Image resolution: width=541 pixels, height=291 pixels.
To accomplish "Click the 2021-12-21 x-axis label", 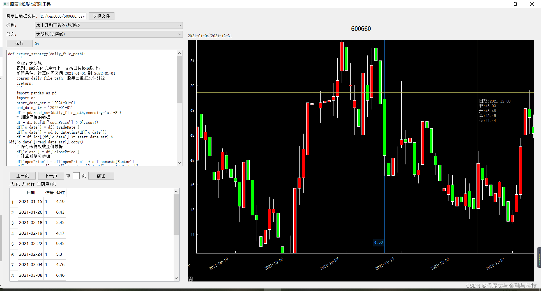I will coord(495,264).
